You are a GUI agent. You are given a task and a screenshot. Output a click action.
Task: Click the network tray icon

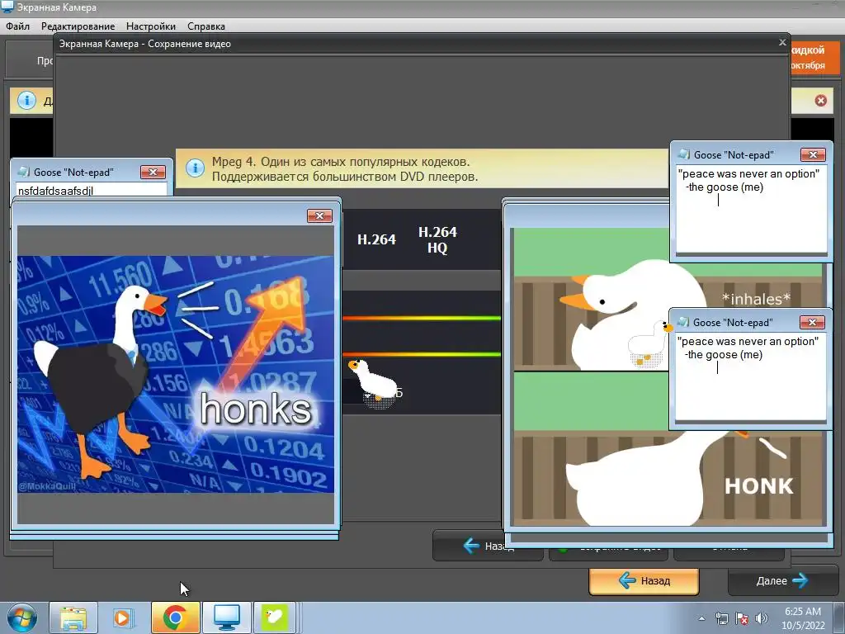click(721, 618)
